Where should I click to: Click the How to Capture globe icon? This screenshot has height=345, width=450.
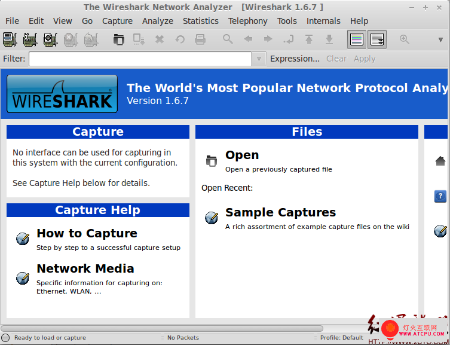coord(23,239)
